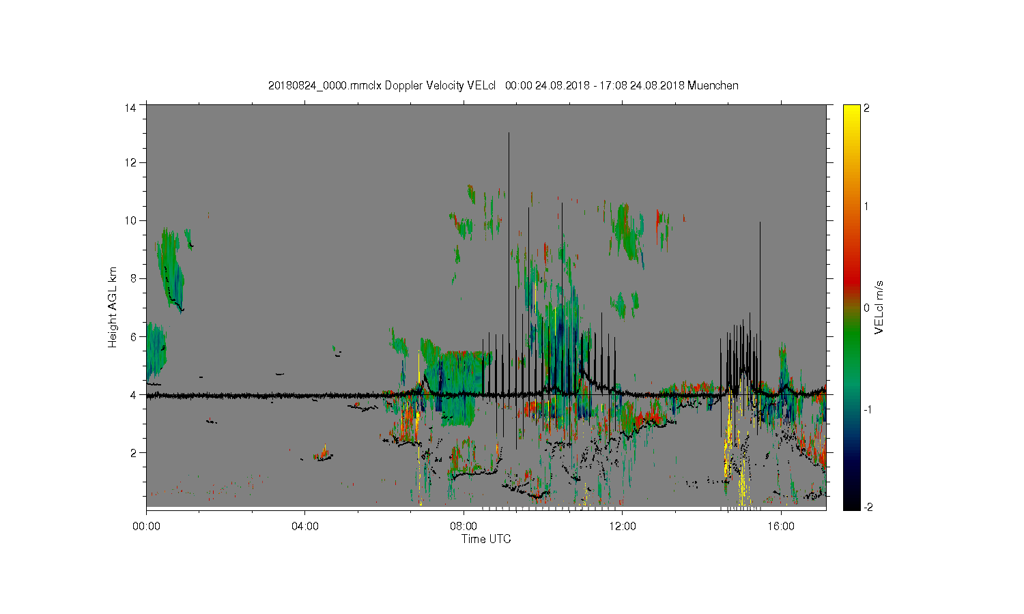Click the colorbar label 1
This screenshot has height=614, width=1024.
[x=867, y=207]
